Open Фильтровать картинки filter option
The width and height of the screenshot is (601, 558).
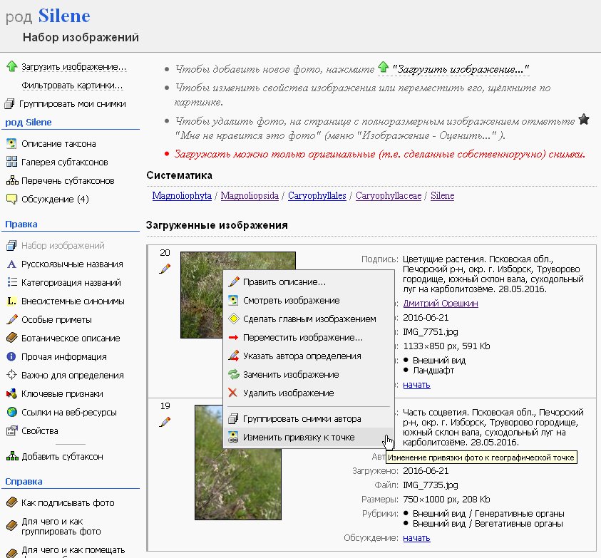[72, 86]
